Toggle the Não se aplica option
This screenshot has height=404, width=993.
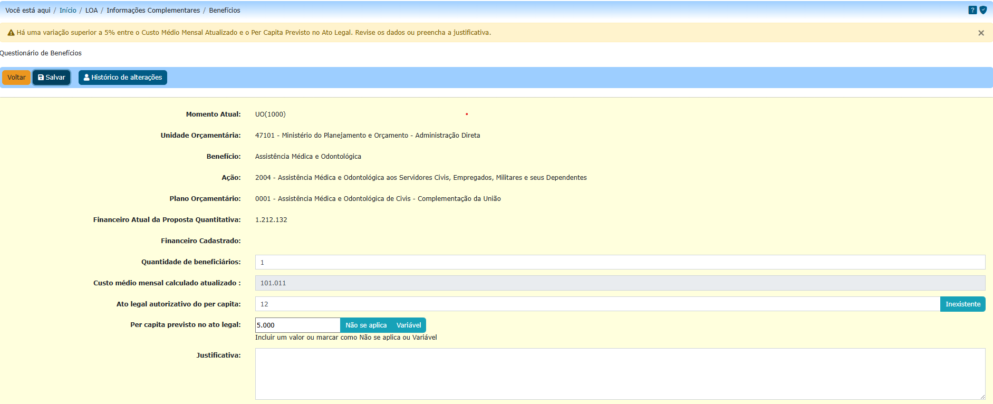tap(366, 325)
